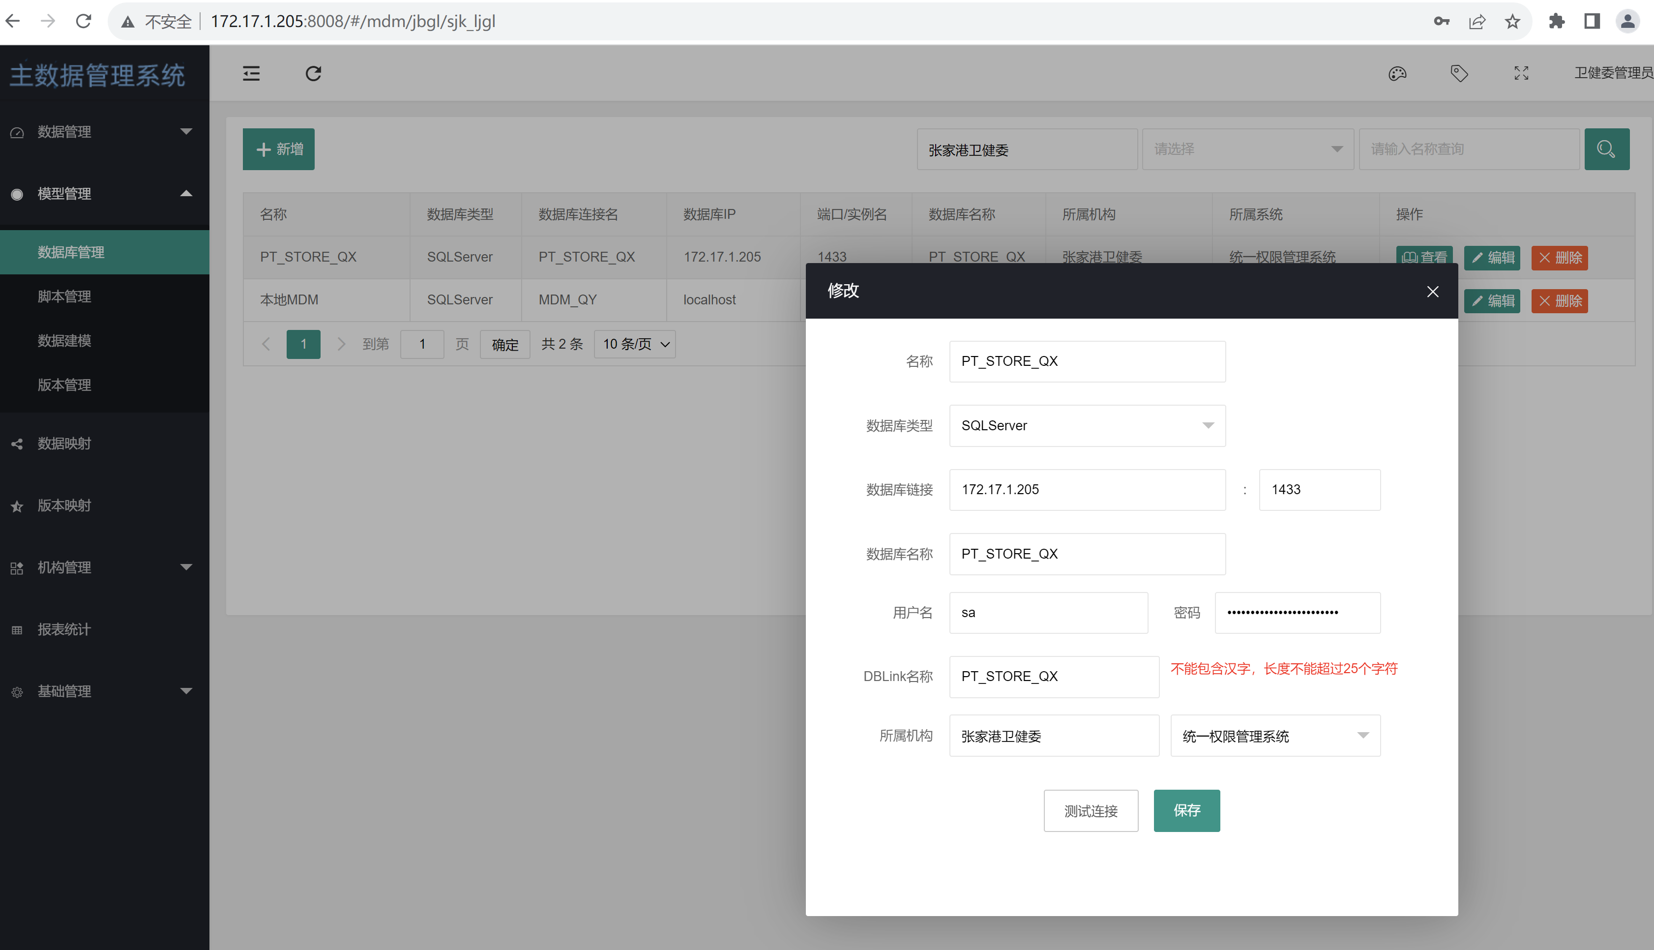Viewport: 1654px width, 950px height.
Task: Open the browser profile avatar
Action: click(x=1627, y=22)
